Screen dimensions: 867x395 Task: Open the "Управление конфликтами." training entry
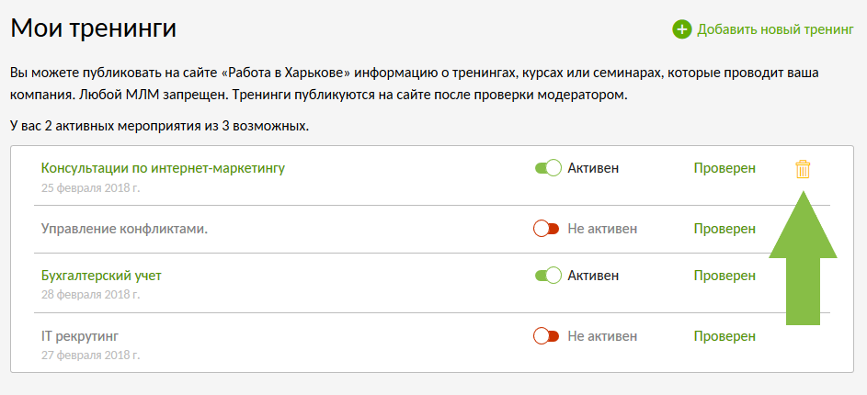124,228
